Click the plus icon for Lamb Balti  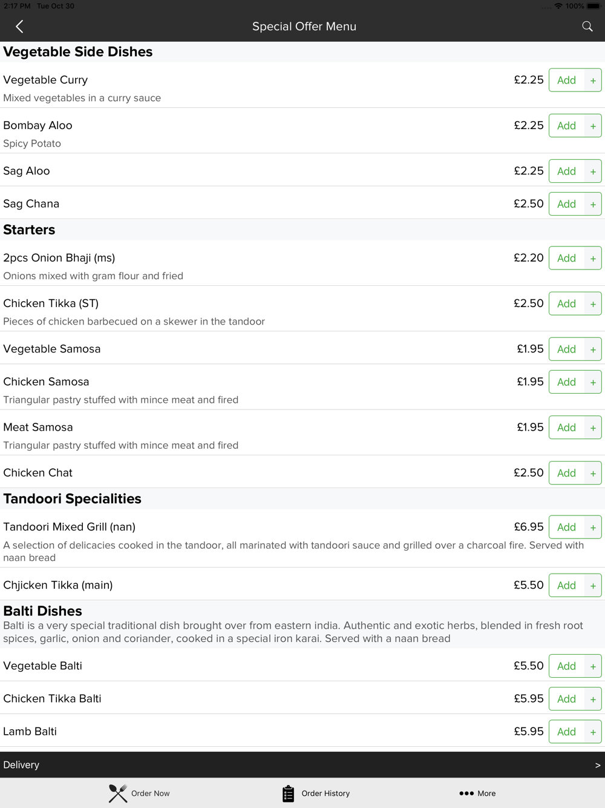pos(593,732)
